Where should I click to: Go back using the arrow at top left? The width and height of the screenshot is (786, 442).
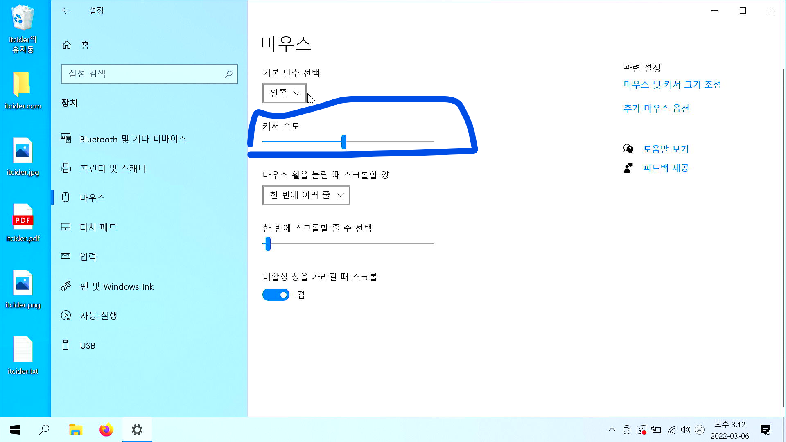click(66, 10)
